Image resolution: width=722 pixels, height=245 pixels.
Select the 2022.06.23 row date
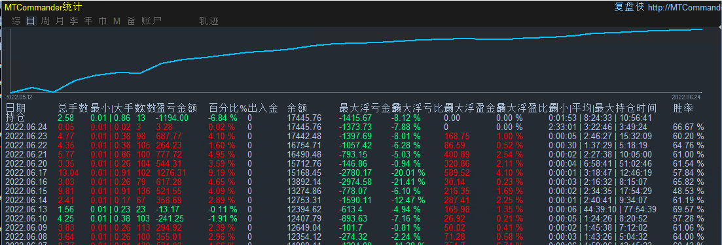coord(26,136)
